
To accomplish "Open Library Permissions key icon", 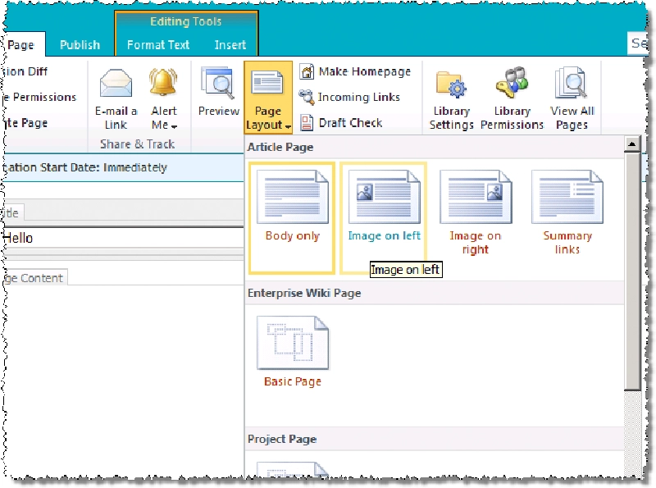I will tap(512, 82).
